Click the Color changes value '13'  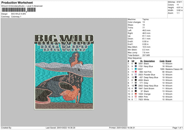[144, 22]
